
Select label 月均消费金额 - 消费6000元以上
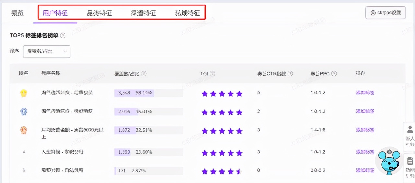(x=73, y=133)
